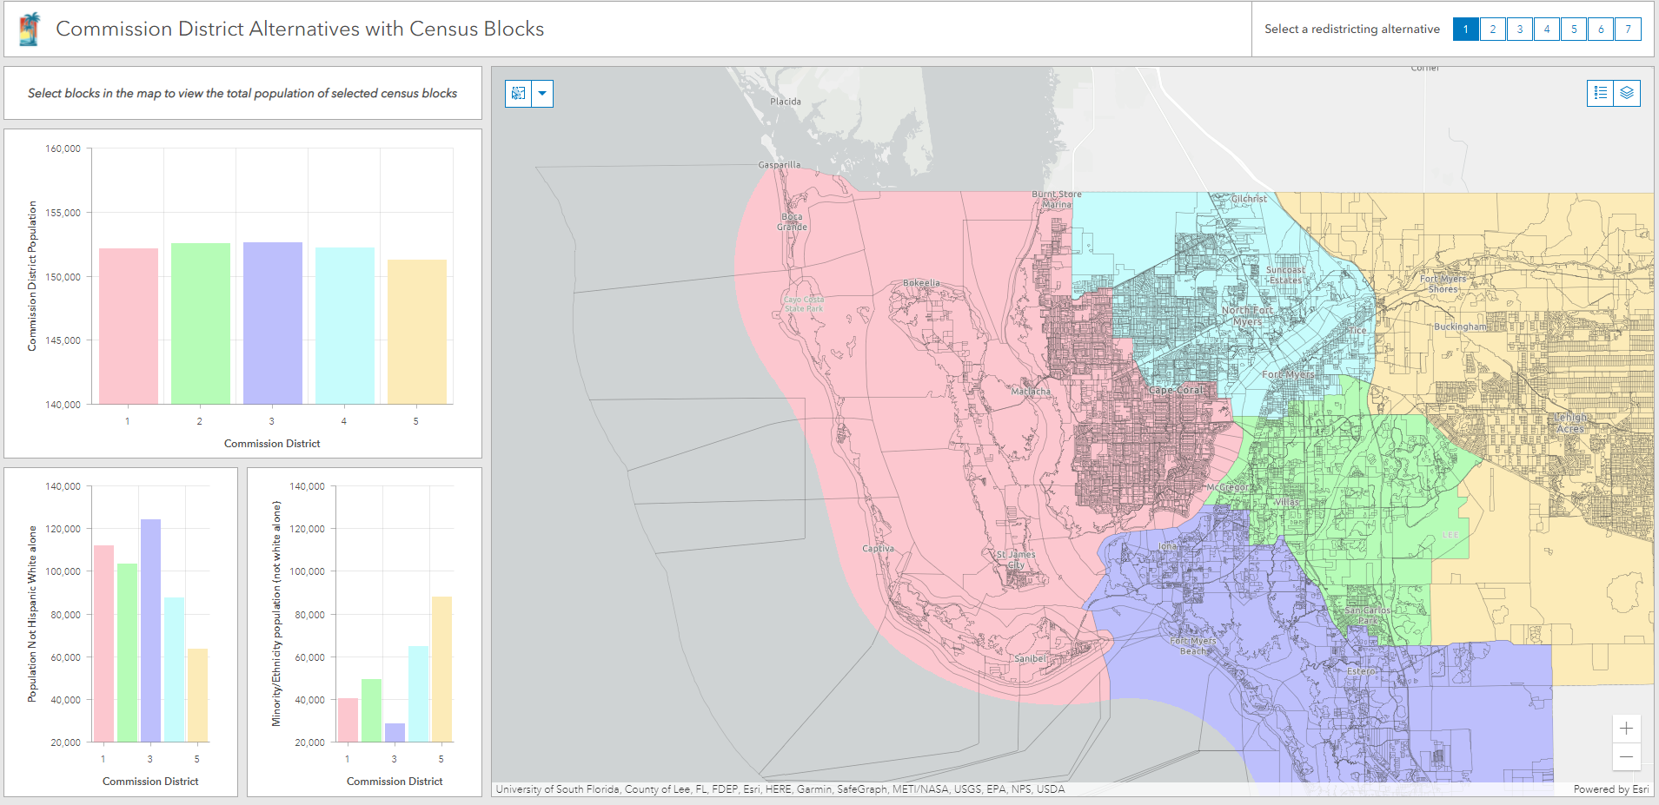The image size is (1659, 805).
Task: Activate the map feature selection tool
Action: [519, 94]
